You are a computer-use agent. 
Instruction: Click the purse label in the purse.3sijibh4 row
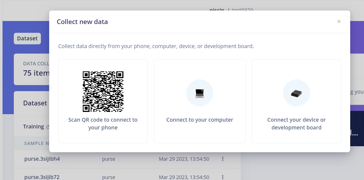coord(109,159)
